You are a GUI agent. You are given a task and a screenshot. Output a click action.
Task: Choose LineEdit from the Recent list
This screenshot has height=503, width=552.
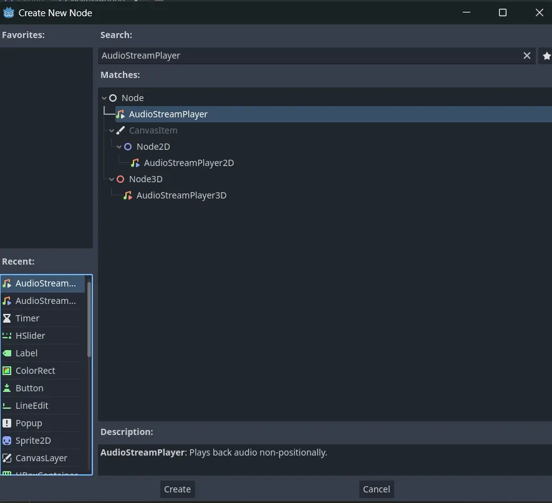pos(42,406)
